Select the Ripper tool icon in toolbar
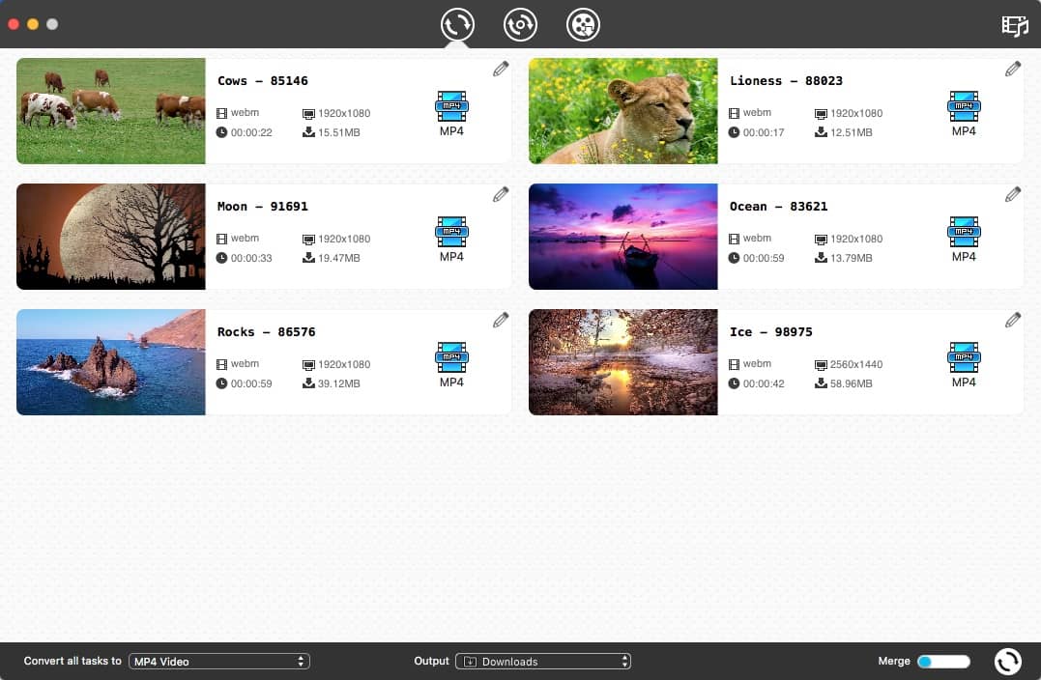This screenshot has height=680, width=1041. 520,25
